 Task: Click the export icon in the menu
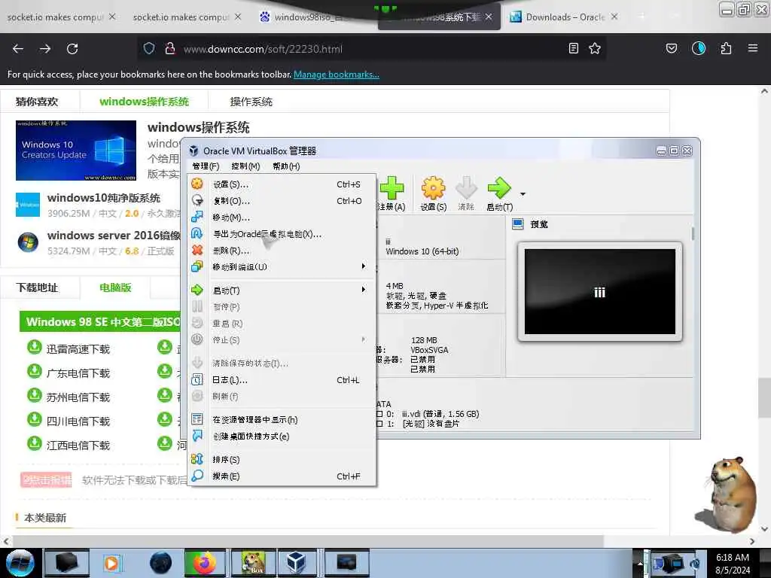tap(197, 233)
